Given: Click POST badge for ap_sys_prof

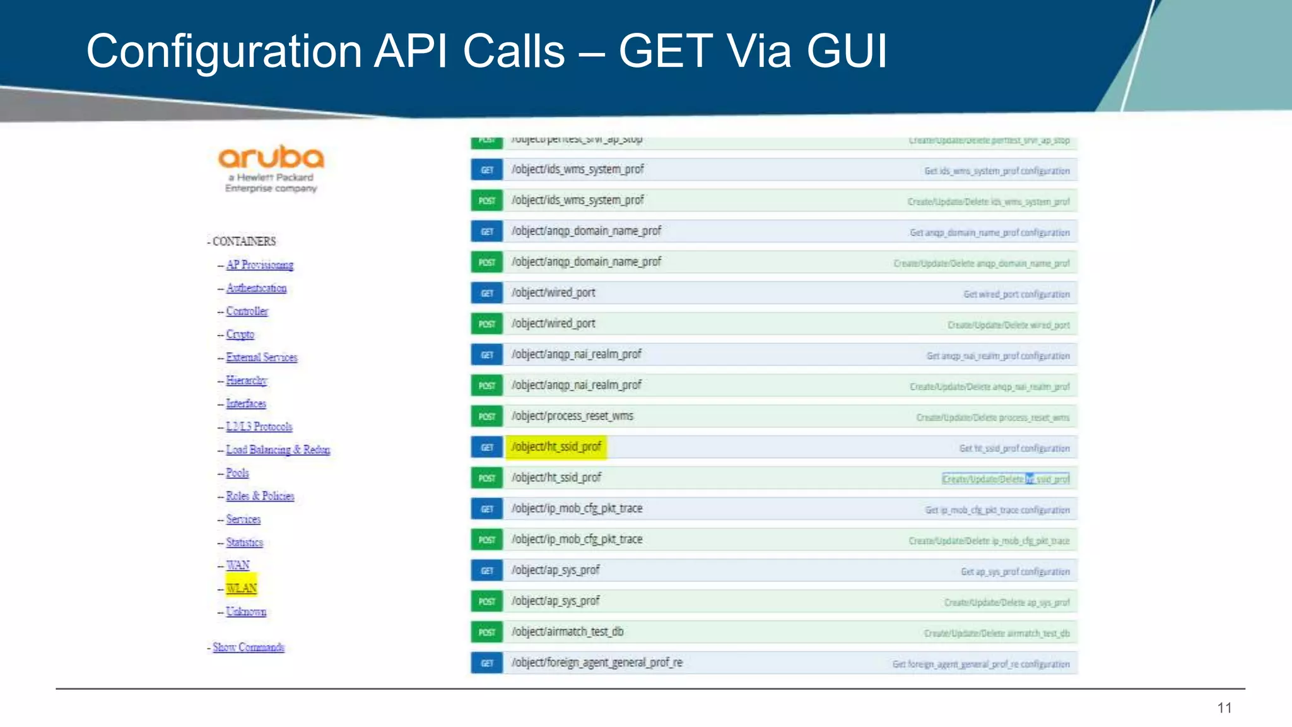Looking at the screenshot, I should (x=486, y=601).
